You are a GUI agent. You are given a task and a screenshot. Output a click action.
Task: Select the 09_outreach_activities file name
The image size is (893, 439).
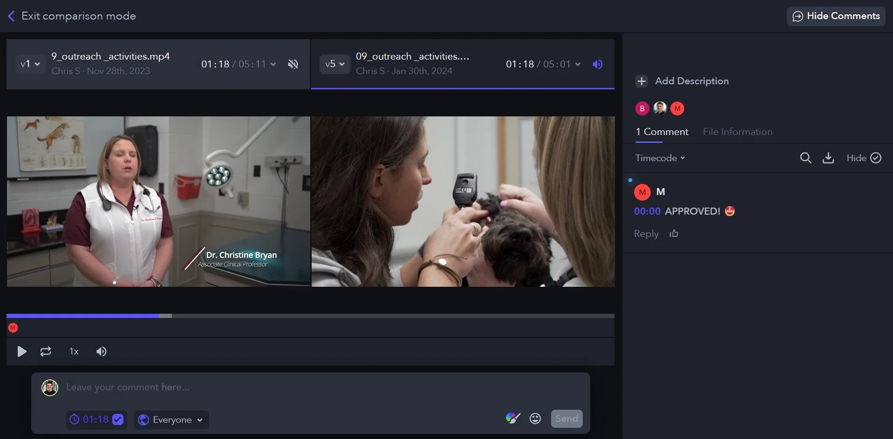412,56
